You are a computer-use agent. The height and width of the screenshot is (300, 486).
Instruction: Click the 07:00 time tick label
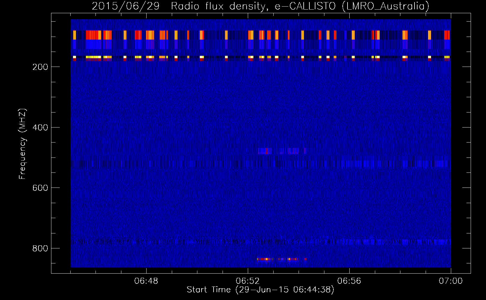coord(451,281)
